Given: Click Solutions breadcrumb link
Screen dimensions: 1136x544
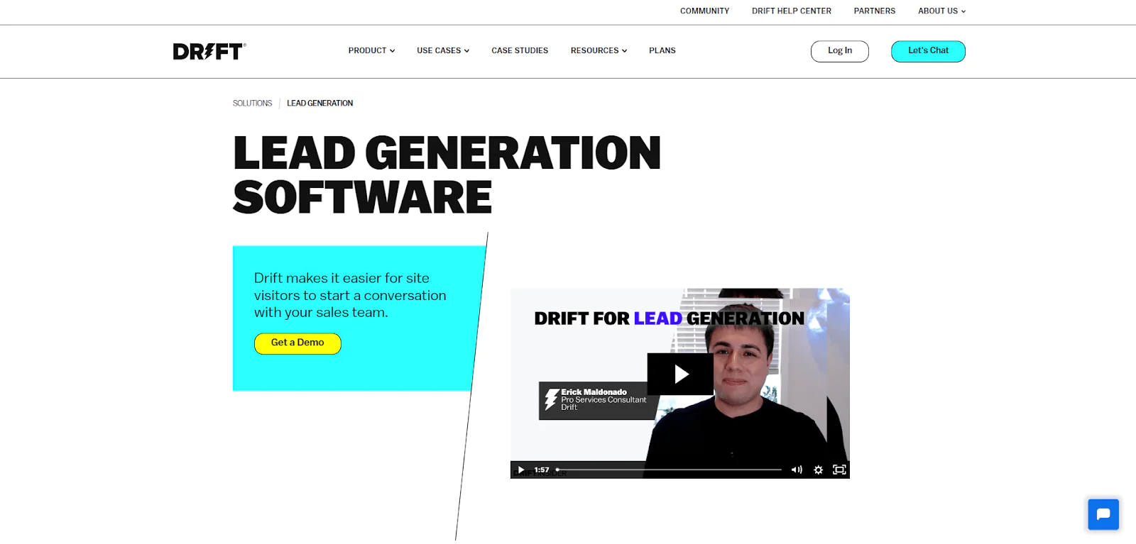Looking at the screenshot, I should [x=252, y=103].
